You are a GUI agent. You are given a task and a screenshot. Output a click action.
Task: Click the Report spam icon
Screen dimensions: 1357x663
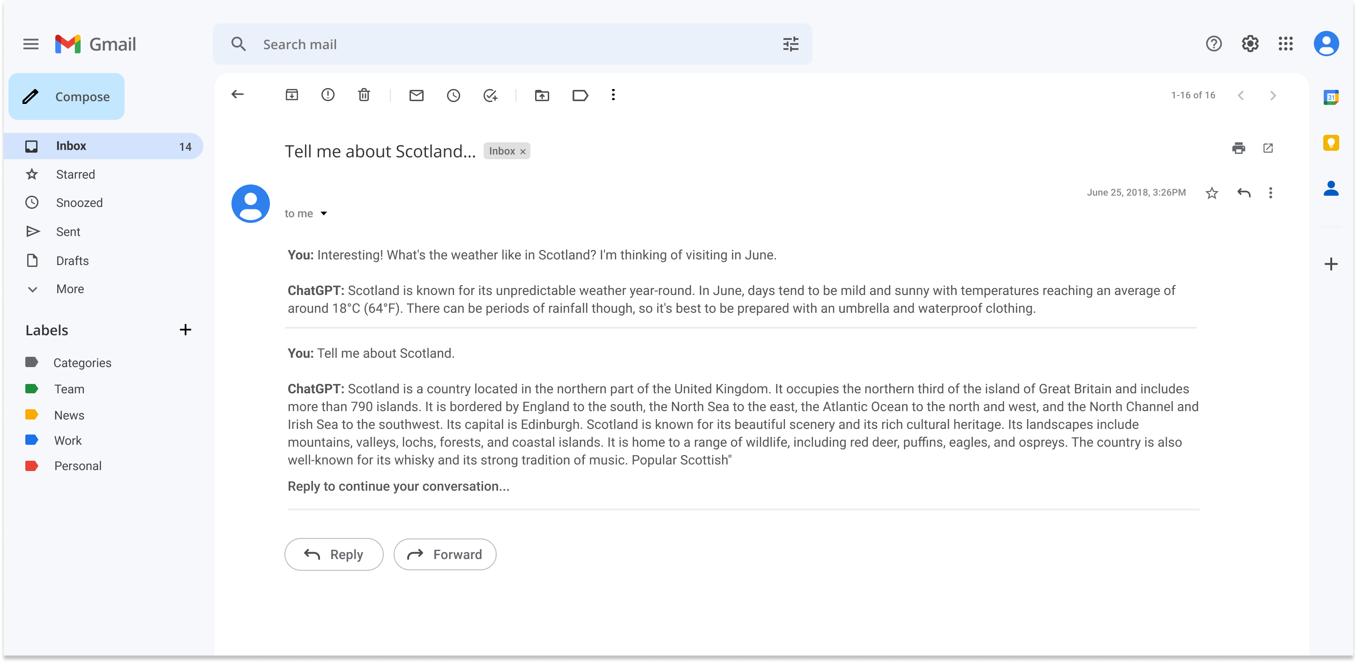pyautogui.click(x=329, y=95)
